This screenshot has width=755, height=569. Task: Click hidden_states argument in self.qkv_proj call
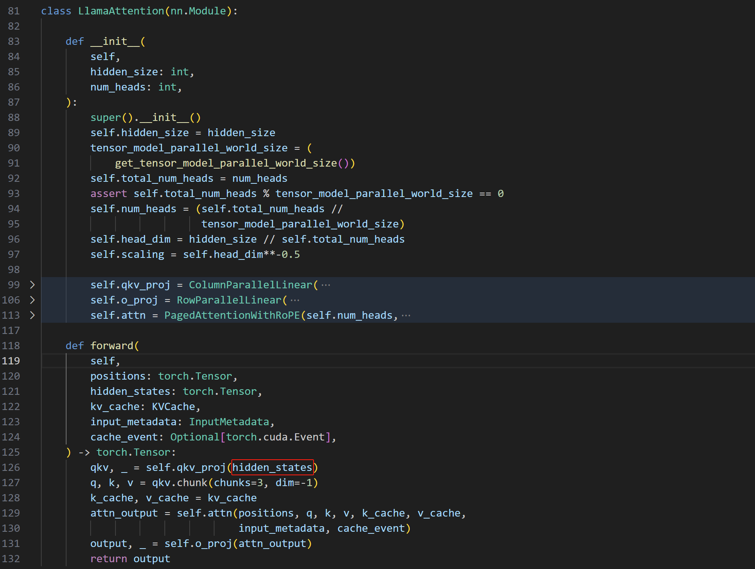(x=272, y=467)
